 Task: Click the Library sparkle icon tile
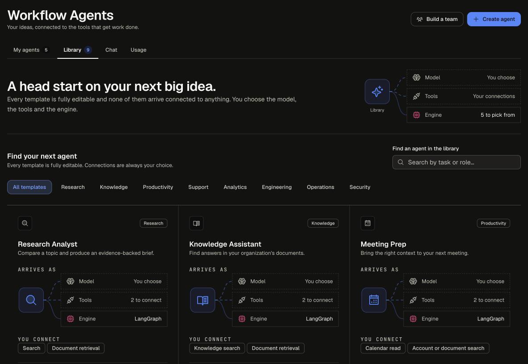point(377,91)
